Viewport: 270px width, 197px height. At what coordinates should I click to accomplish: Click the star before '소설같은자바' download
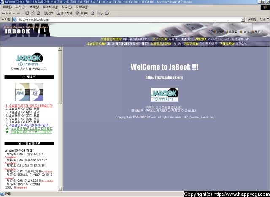tap(7, 129)
